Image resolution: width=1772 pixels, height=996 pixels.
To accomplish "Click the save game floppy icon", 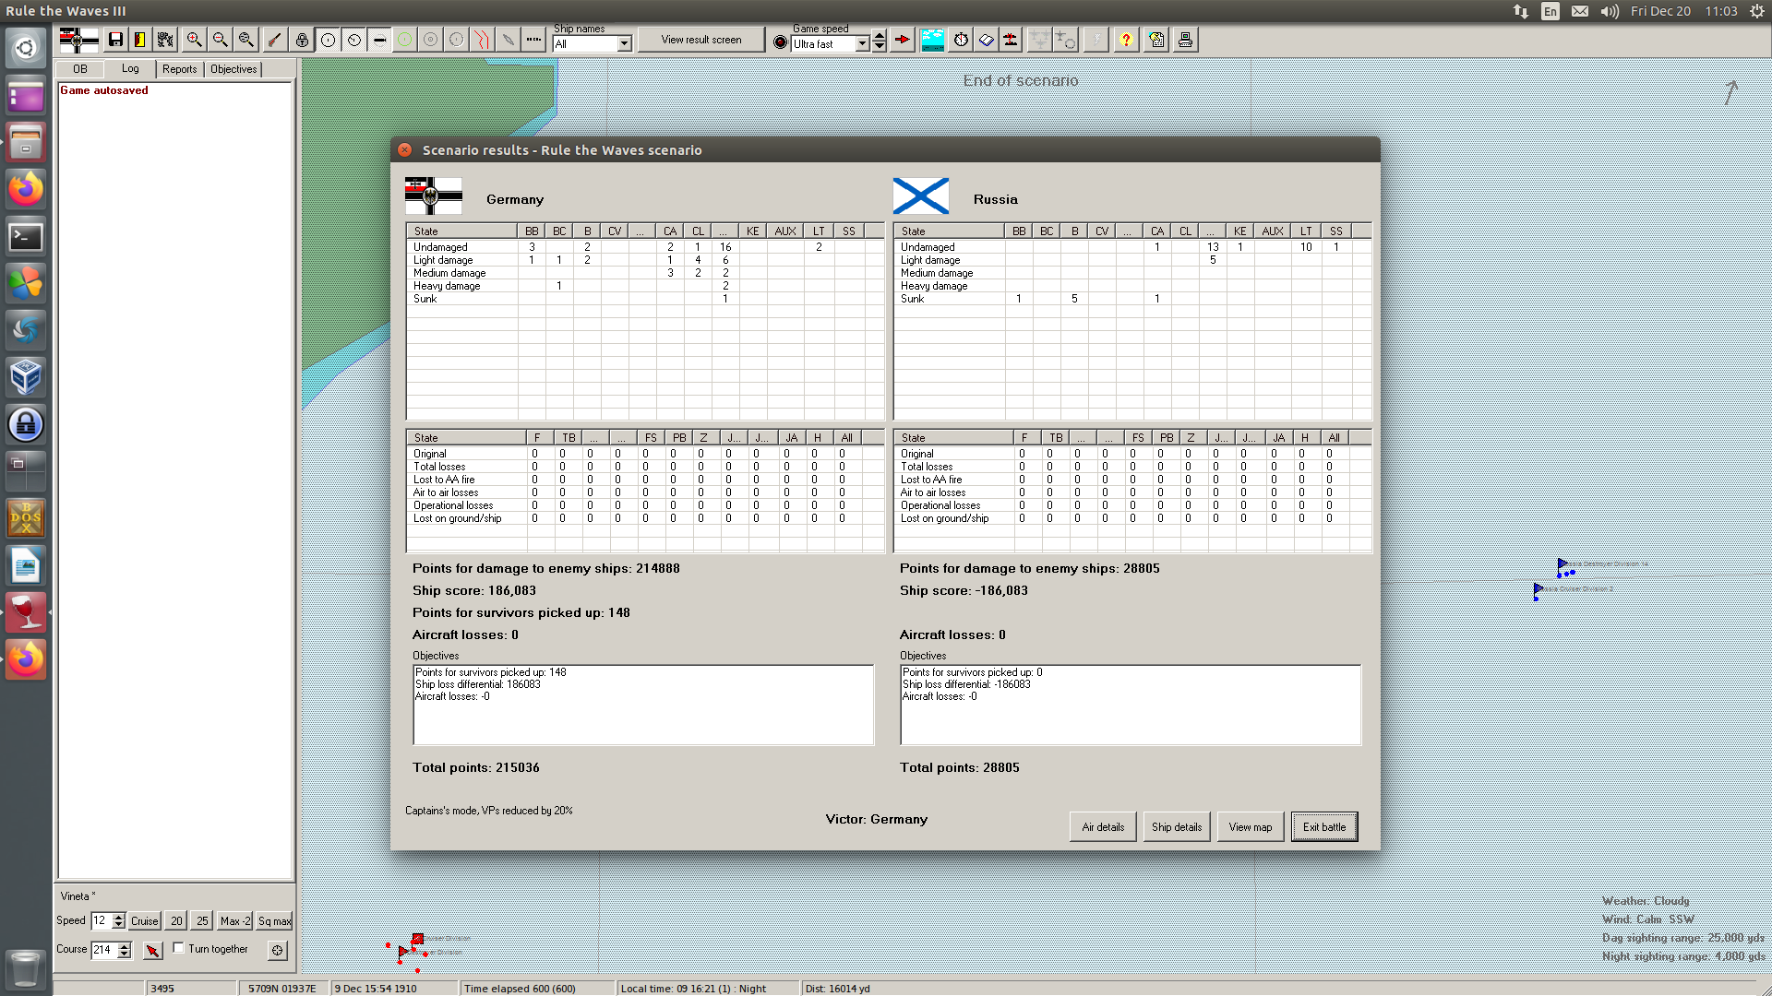I will [115, 40].
